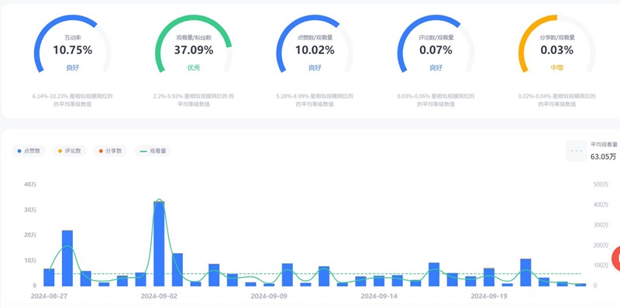Toggle the 评论数 legend series

tap(69, 151)
